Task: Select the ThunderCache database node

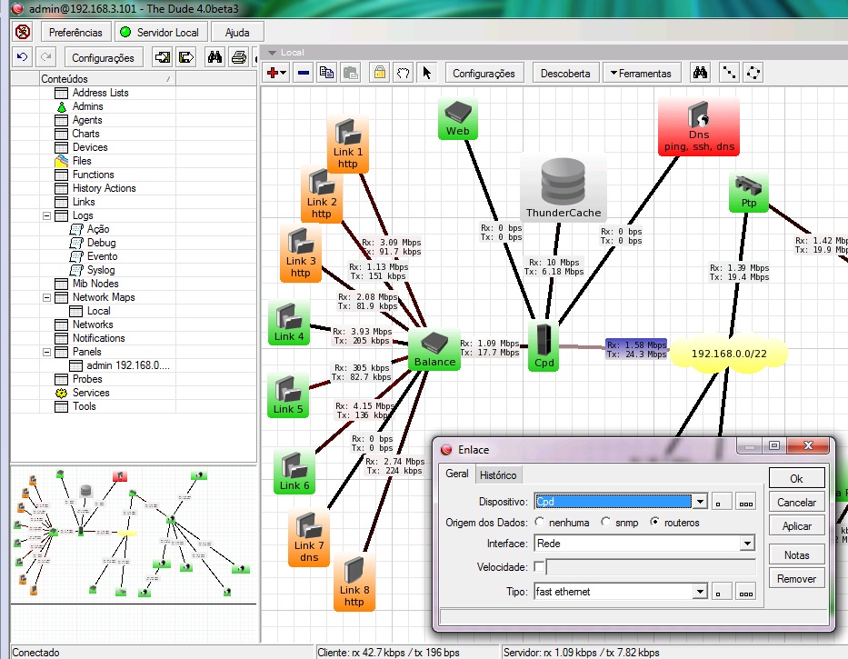Action: pyautogui.click(x=563, y=189)
